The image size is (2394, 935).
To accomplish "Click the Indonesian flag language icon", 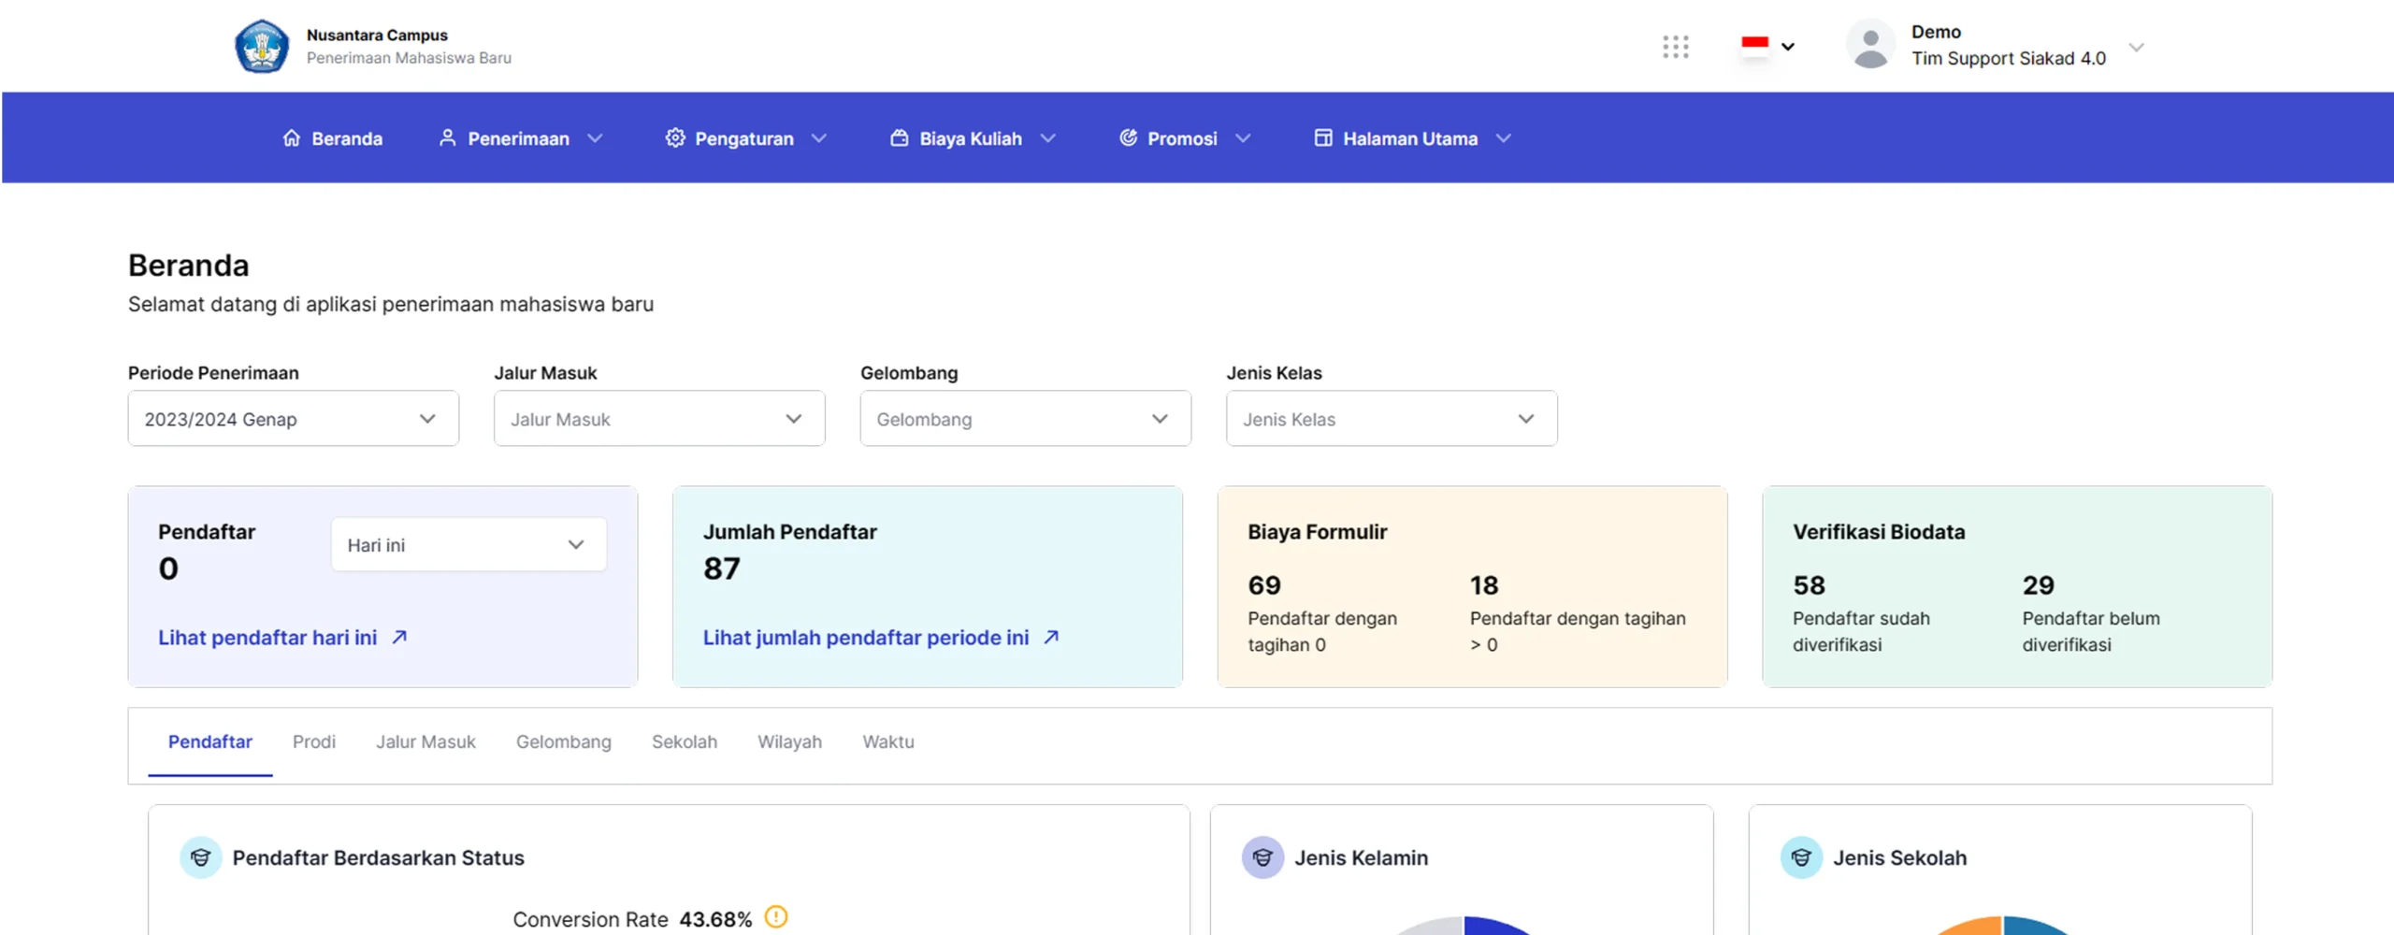I will coord(1754,45).
